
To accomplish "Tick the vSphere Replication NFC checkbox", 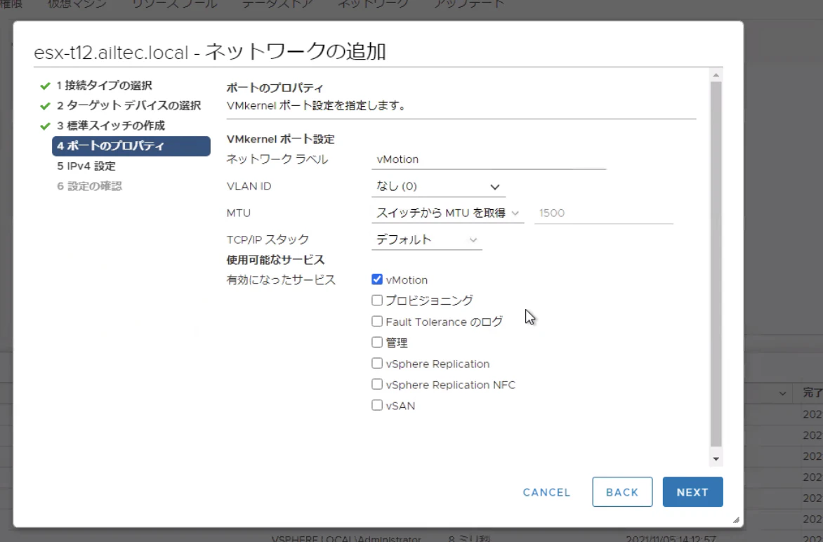I will (377, 384).
